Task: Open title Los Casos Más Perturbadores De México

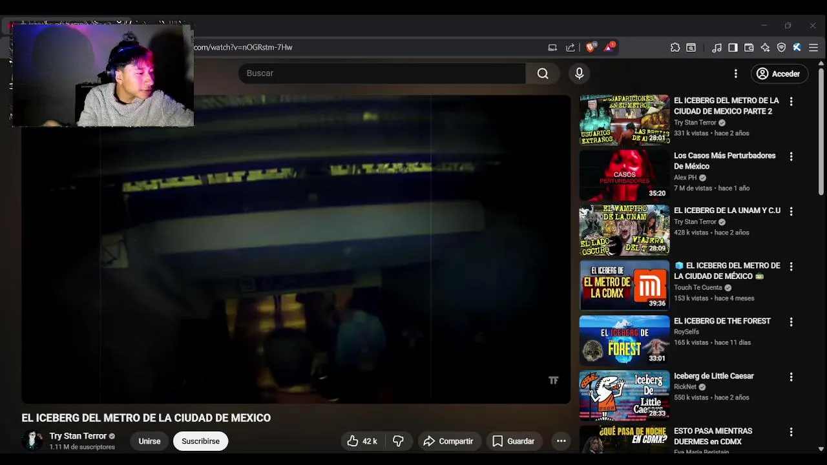Action: click(x=725, y=161)
